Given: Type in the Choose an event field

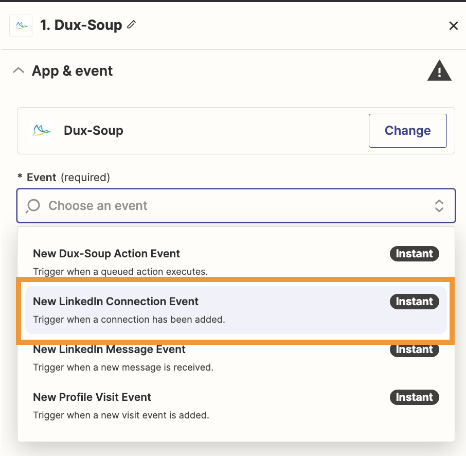Looking at the screenshot, I should (x=206, y=206).
